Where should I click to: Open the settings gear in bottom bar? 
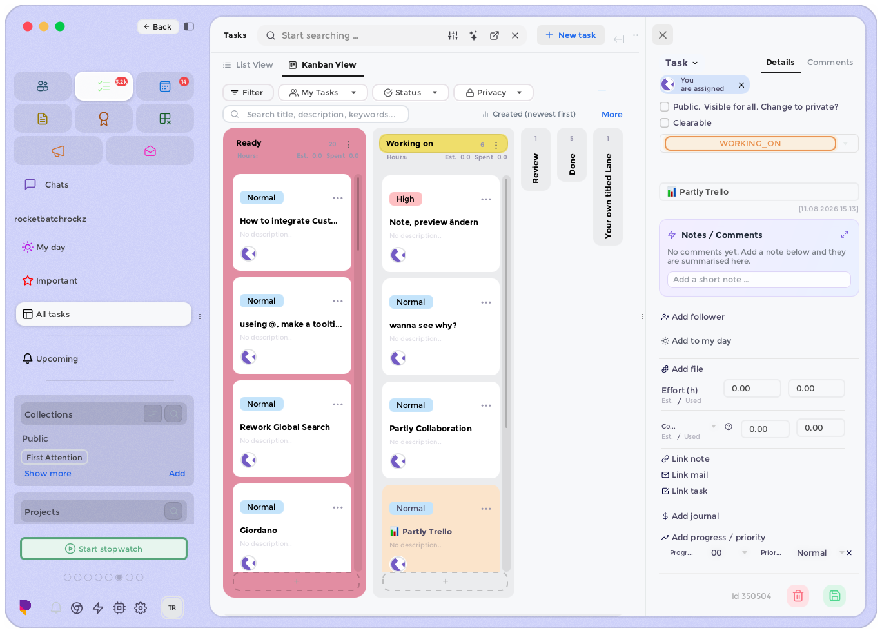pyautogui.click(x=141, y=608)
